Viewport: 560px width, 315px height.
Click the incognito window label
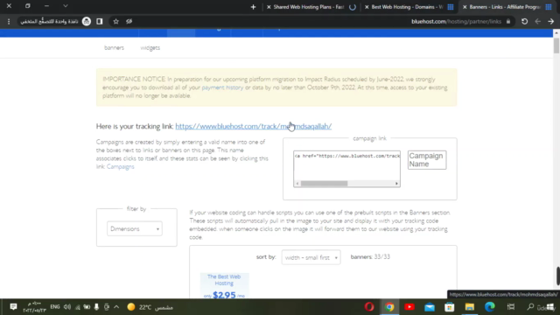coord(49,21)
